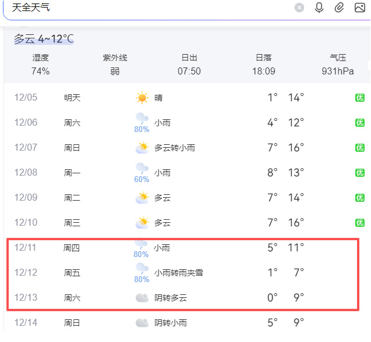
Task: Click the 小雨转雨夹雪 condition text
Action: (179, 273)
